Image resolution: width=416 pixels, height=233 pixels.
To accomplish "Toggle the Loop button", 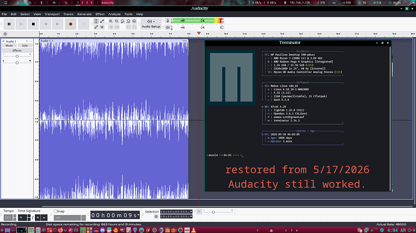I will [84, 24].
